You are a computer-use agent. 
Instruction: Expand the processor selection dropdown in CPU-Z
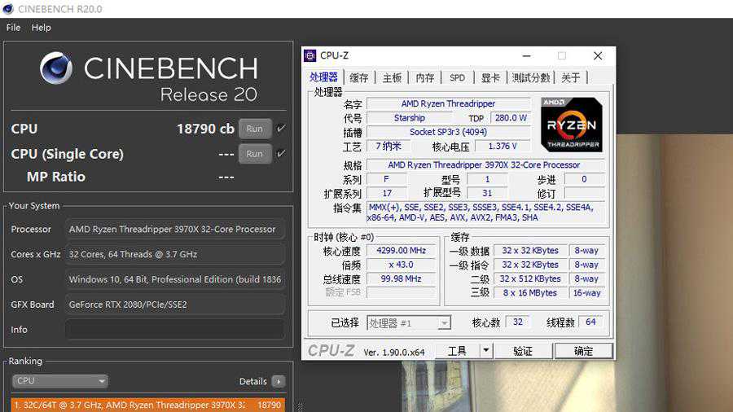pos(444,323)
